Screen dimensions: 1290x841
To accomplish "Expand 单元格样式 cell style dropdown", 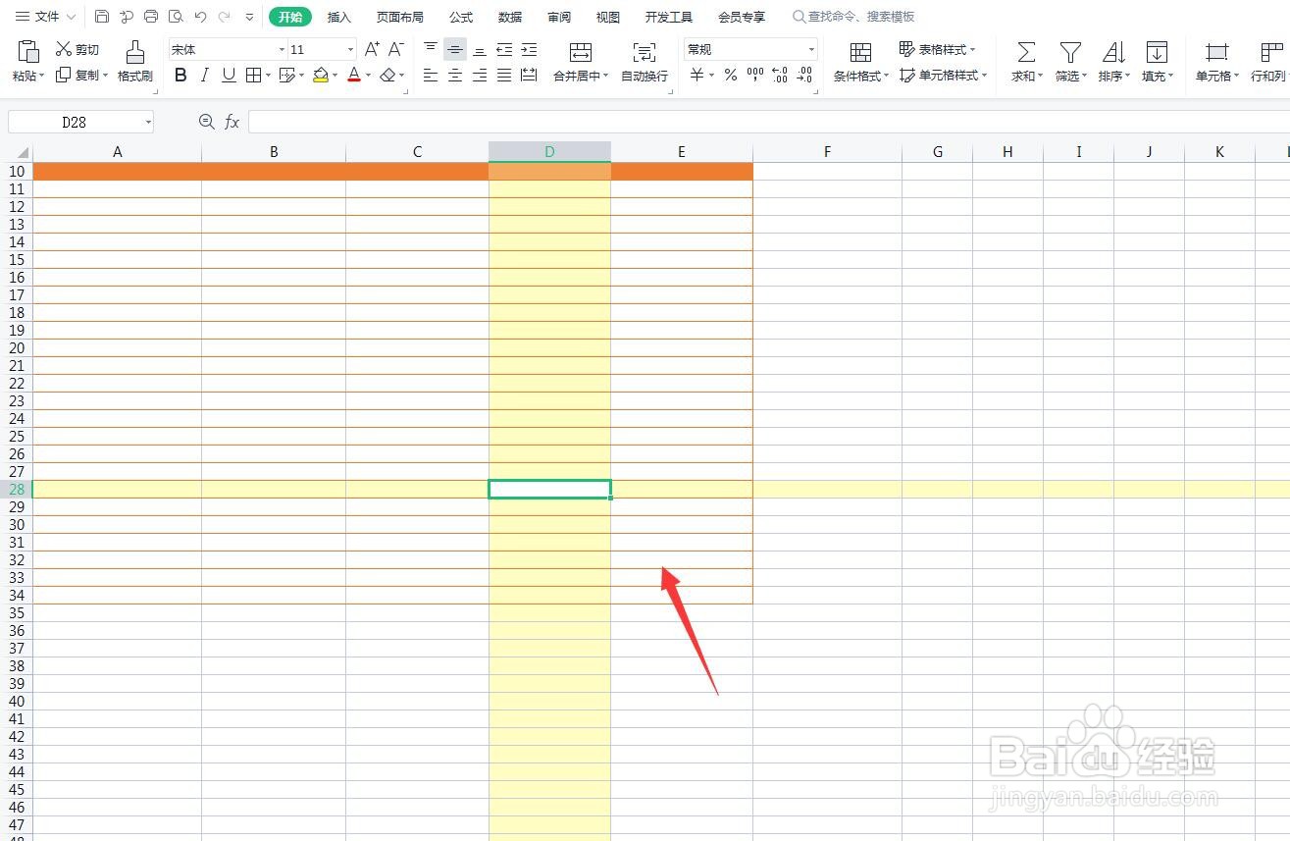I will (x=984, y=76).
